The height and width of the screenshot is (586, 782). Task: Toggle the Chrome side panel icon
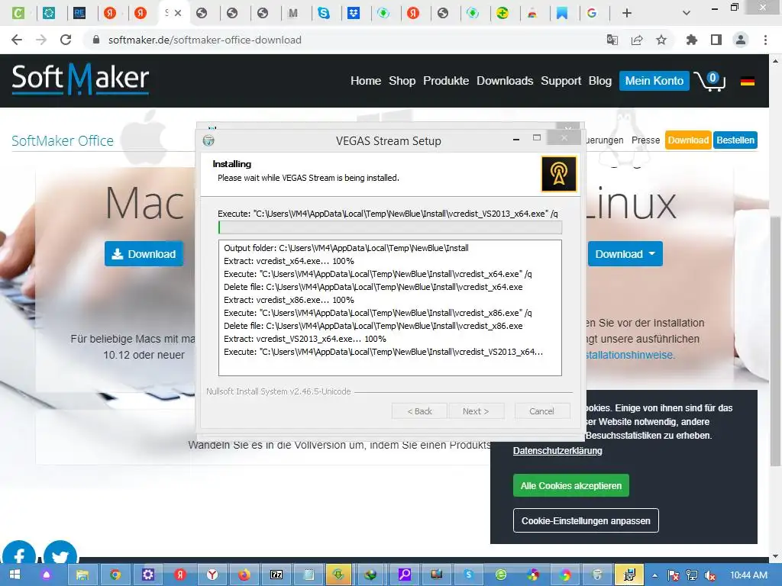(x=716, y=40)
